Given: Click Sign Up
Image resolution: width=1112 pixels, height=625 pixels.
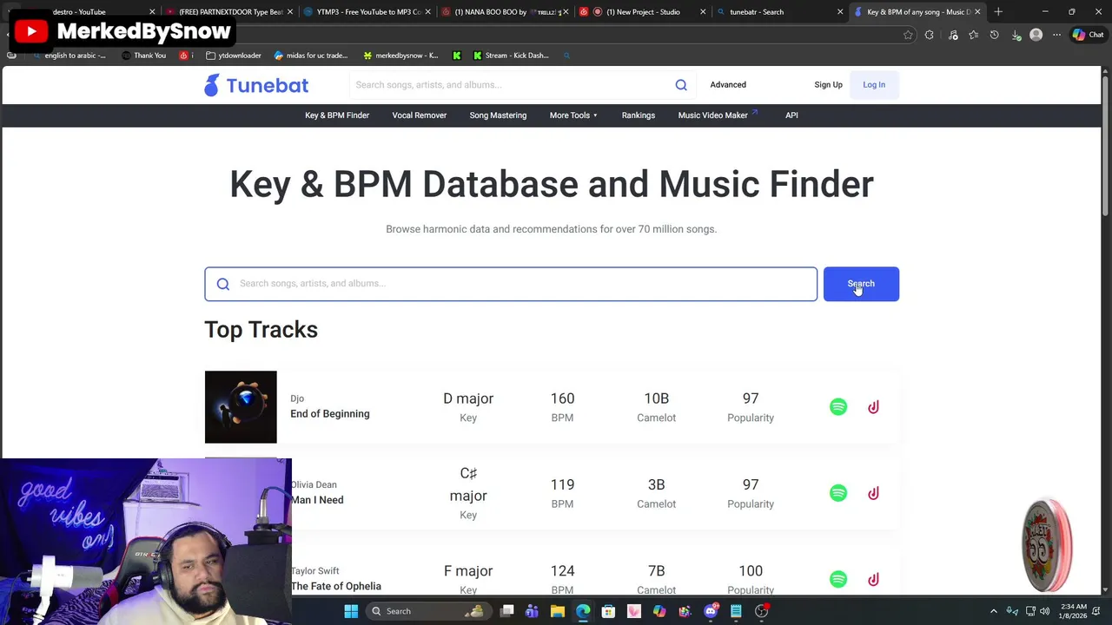Looking at the screenshot, I should pyautogui.click(x=828, y=85).
